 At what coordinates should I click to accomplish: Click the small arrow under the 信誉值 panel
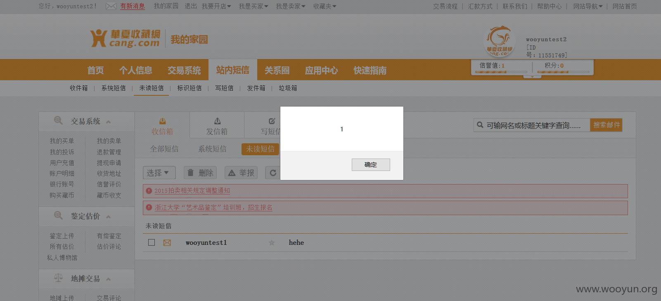(x=532, y=76)
